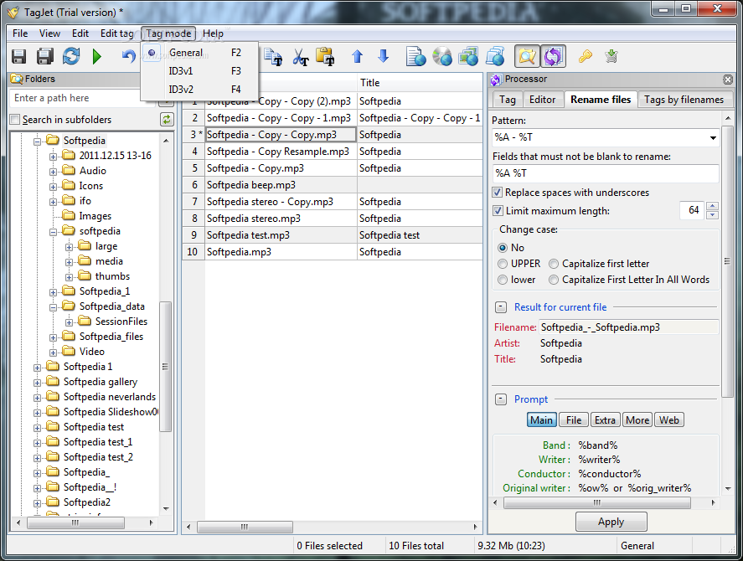Click the Title column header

click(x=420, y=83)
